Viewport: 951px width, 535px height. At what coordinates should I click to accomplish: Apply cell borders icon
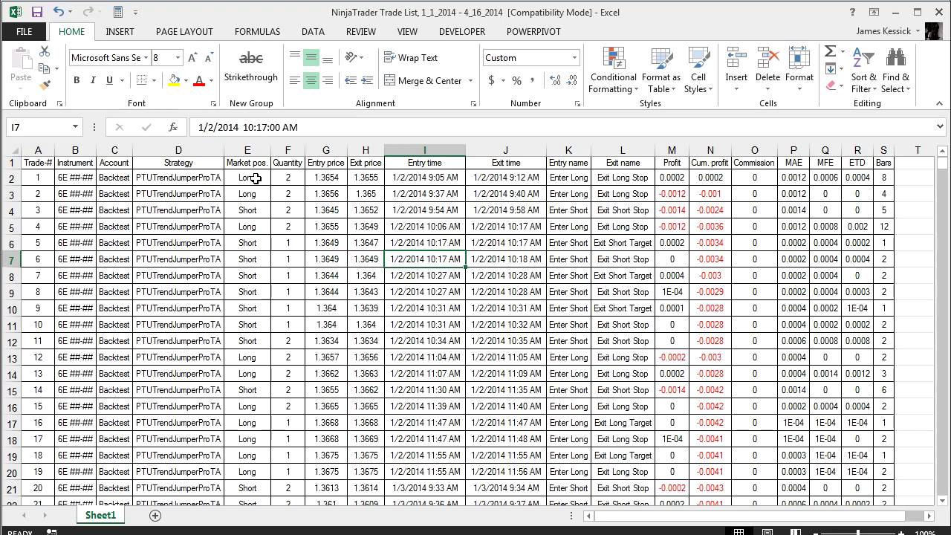143,80
